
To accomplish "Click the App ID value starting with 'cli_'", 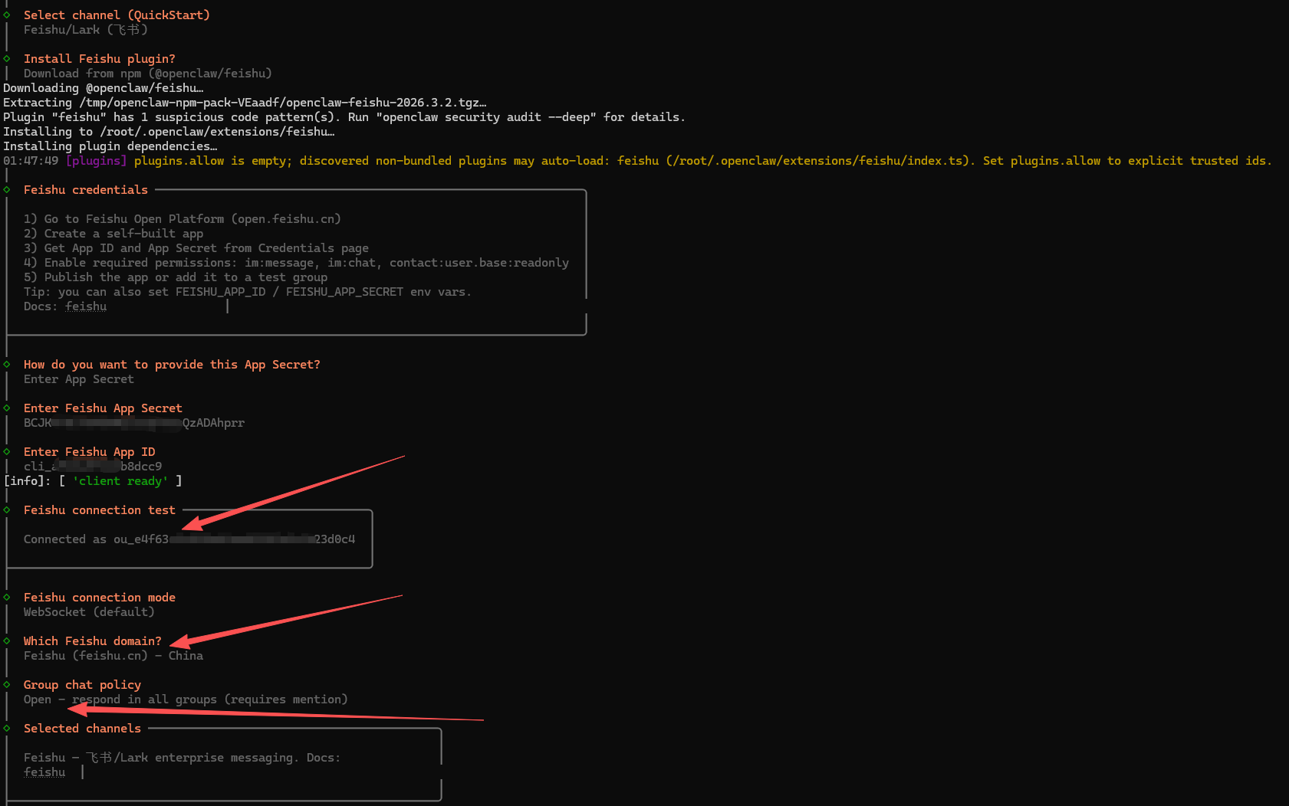I will tap(93, 466).
